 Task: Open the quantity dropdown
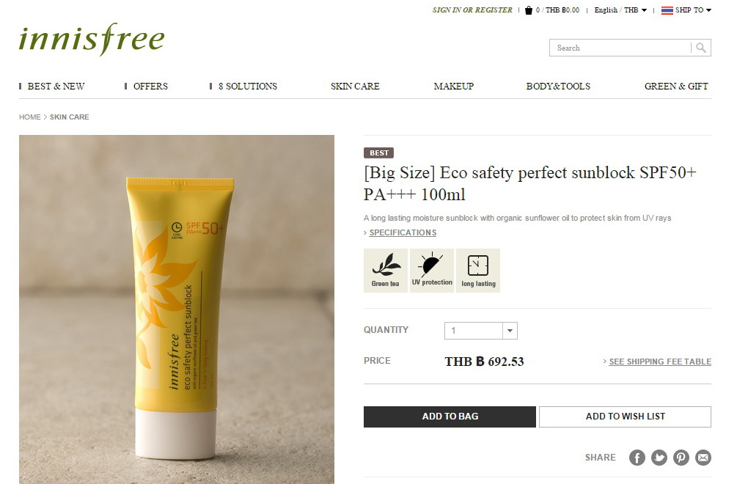coord(481,330)
